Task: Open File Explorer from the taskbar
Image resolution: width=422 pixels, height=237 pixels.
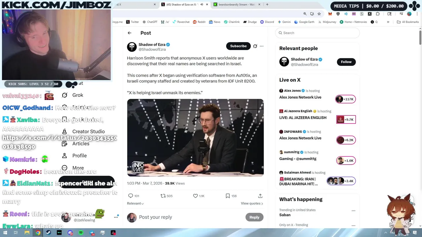Action: coord(27,233)
